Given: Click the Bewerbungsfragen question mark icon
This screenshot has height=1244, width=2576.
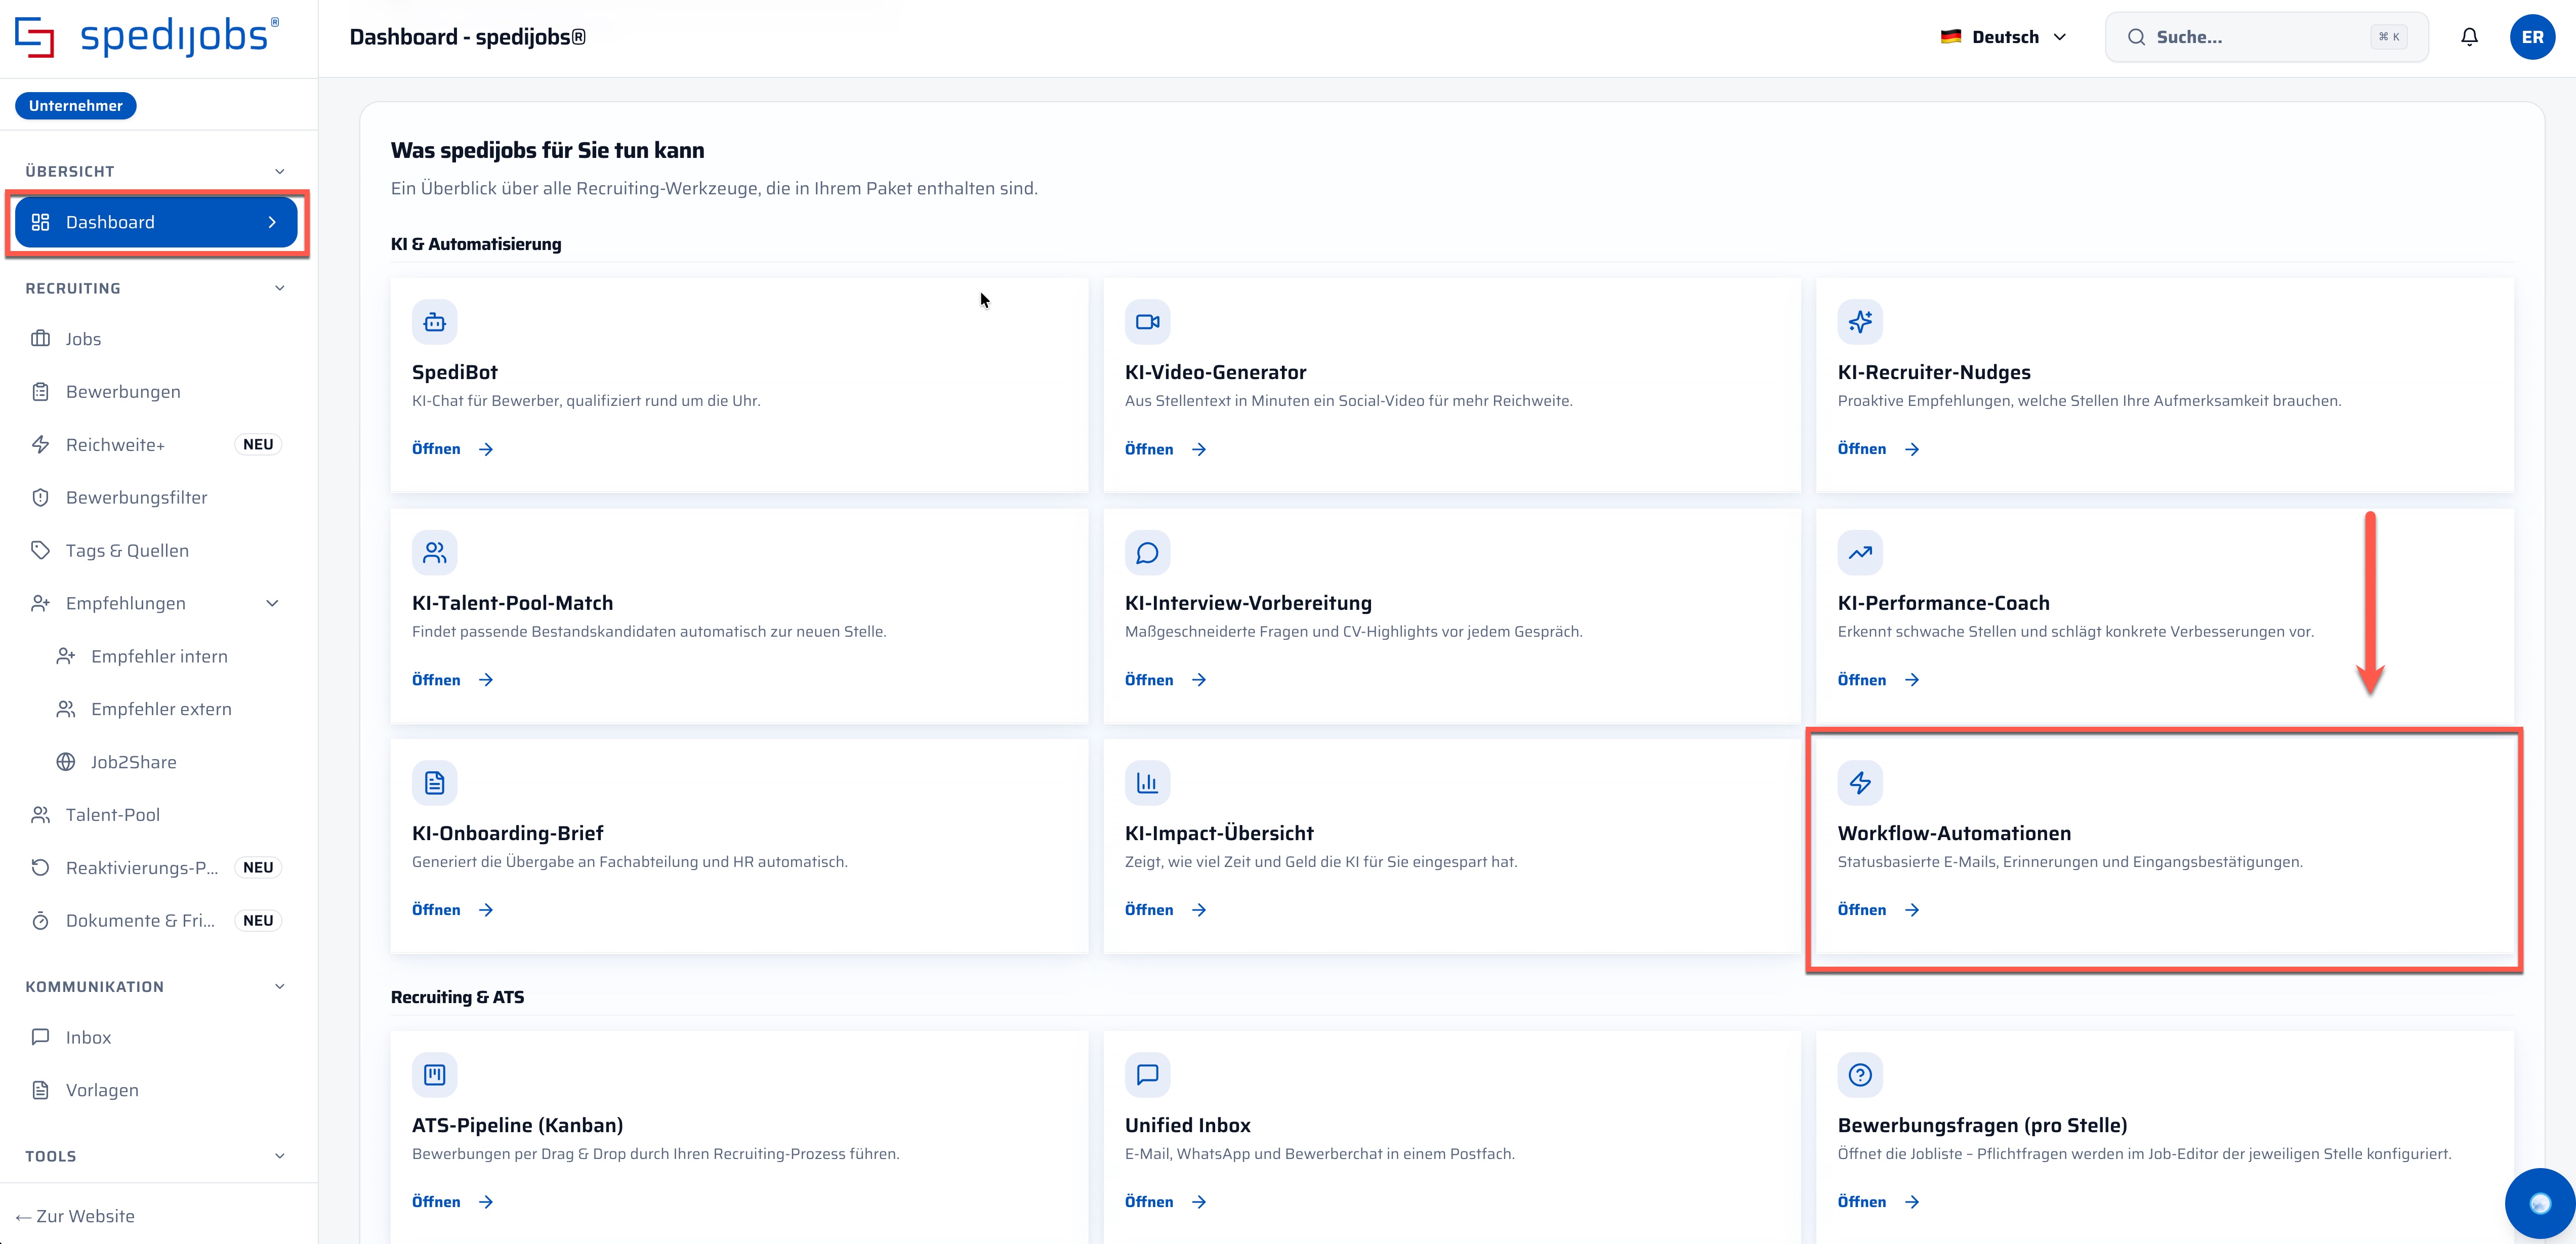Looking at the screenshot, I should coord(1860,1075).
